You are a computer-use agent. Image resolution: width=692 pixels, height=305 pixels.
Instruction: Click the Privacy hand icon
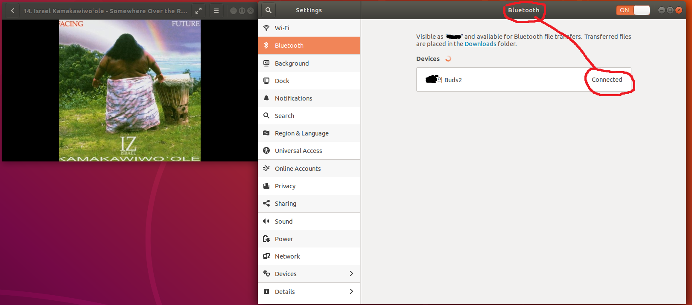pos(266,186)
